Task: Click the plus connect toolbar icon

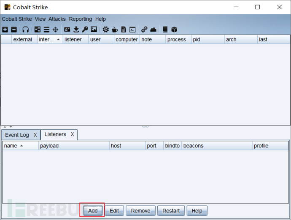Action: click(x=5, y=30)
